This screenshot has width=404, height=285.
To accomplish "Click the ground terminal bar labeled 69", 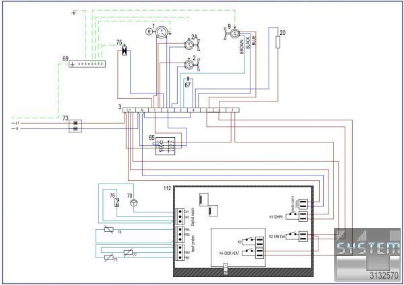I will tap(88, 64).
